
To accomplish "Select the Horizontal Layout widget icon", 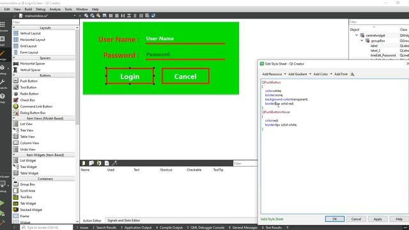I will point(15,40).
